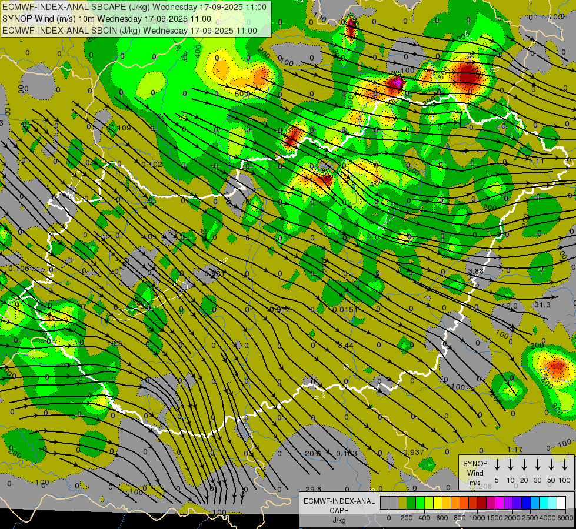Image resolution: width=576 pixels, height=529 pixels.
Task: Click the 'SYNOP' label in the wind legend
Action: click(475, 463)
